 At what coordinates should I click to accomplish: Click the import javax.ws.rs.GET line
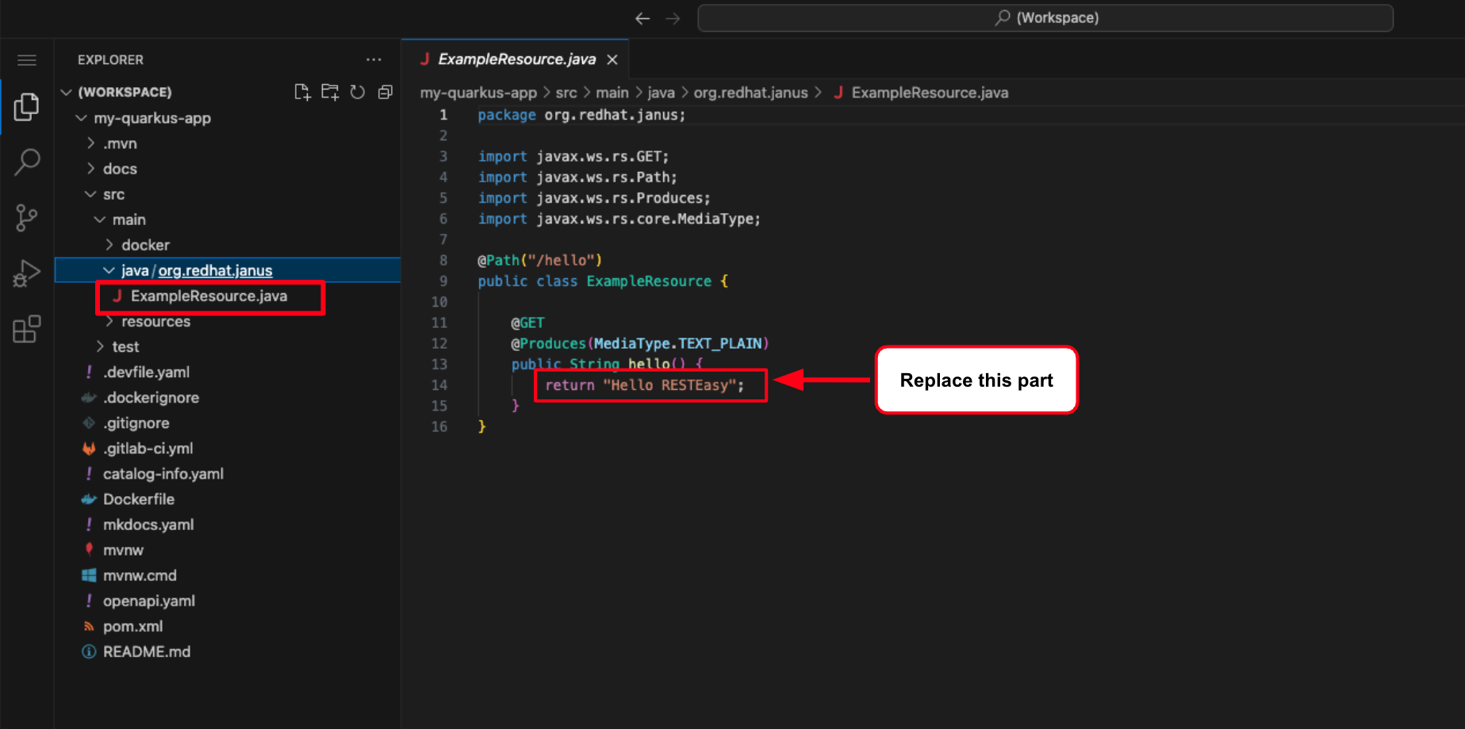[x=573, y=156]
